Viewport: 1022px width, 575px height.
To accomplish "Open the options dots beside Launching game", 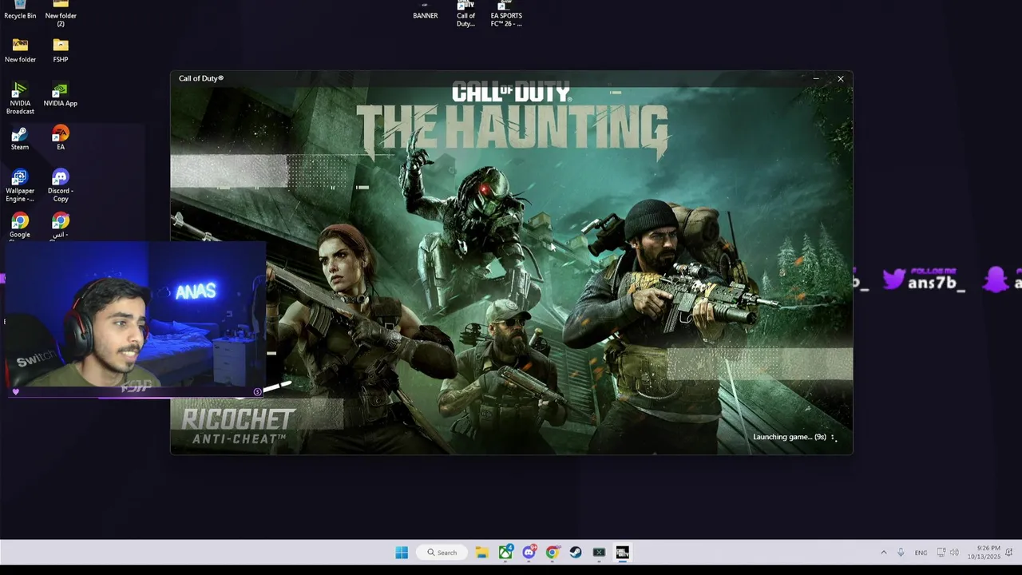I will [834, 438].
